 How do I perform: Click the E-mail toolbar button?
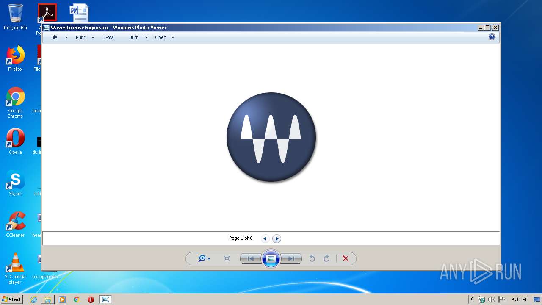tap(109, 37)
